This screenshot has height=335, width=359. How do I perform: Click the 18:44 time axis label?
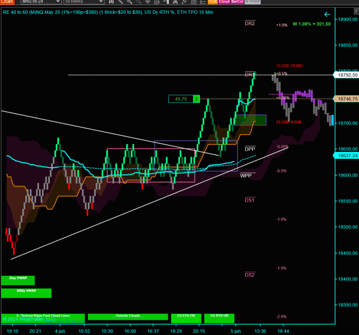point(283,331)
